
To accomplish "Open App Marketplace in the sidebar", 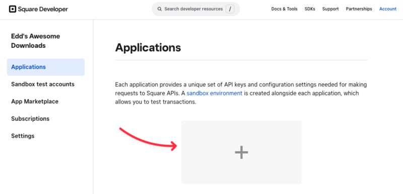I will (x=35, y=102).
